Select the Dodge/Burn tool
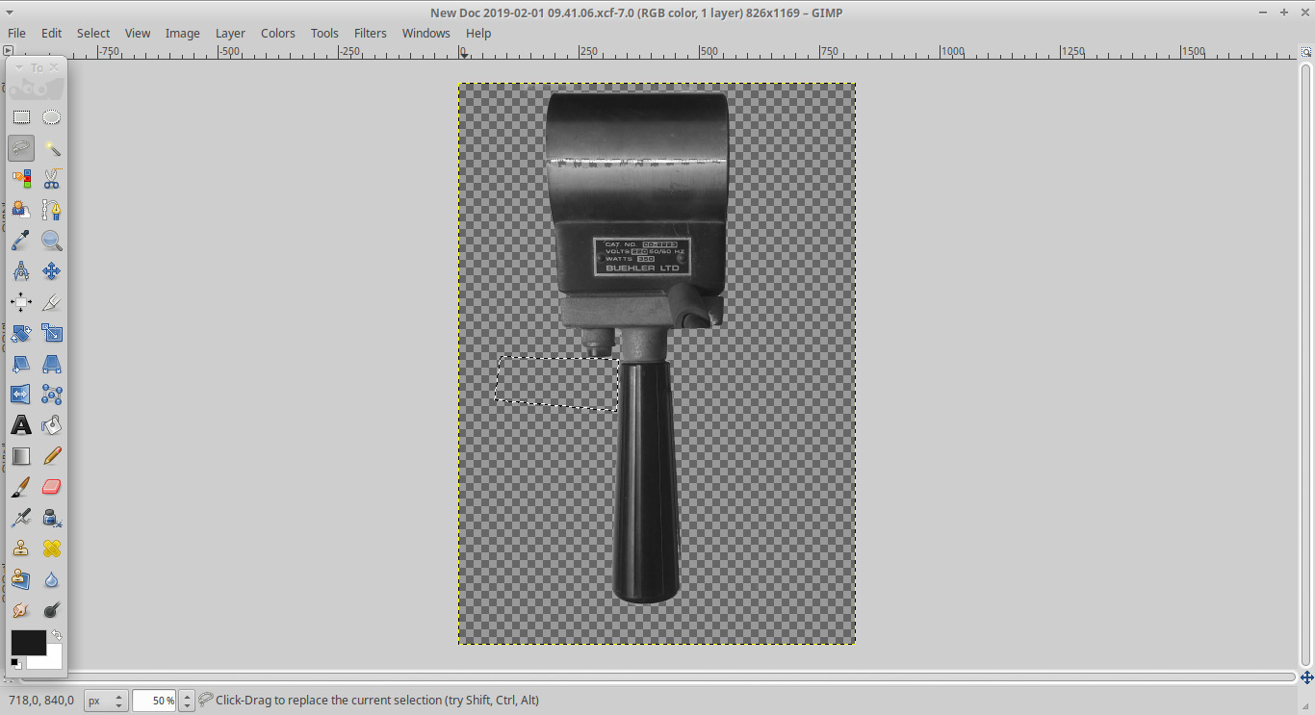1315x715 pixels. coord(52,610)
